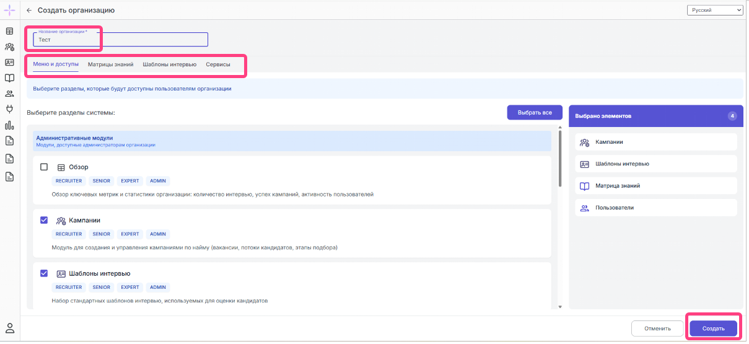Focus the Название организации input field
Image resolution: width=749 pixels, height=344 pixels.
(x=121, y=40)
